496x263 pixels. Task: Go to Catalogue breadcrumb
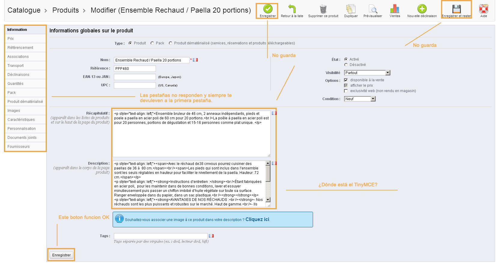[24, 10]
